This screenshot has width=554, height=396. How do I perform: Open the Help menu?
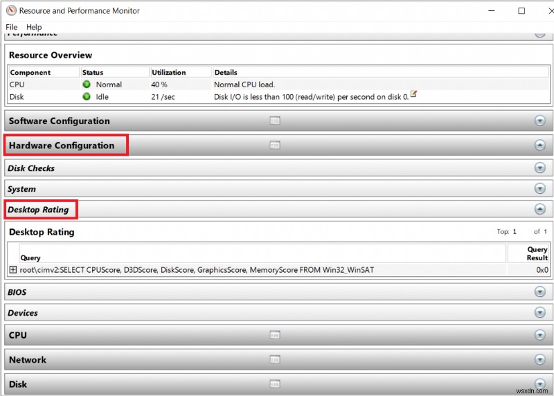[34, 27]
